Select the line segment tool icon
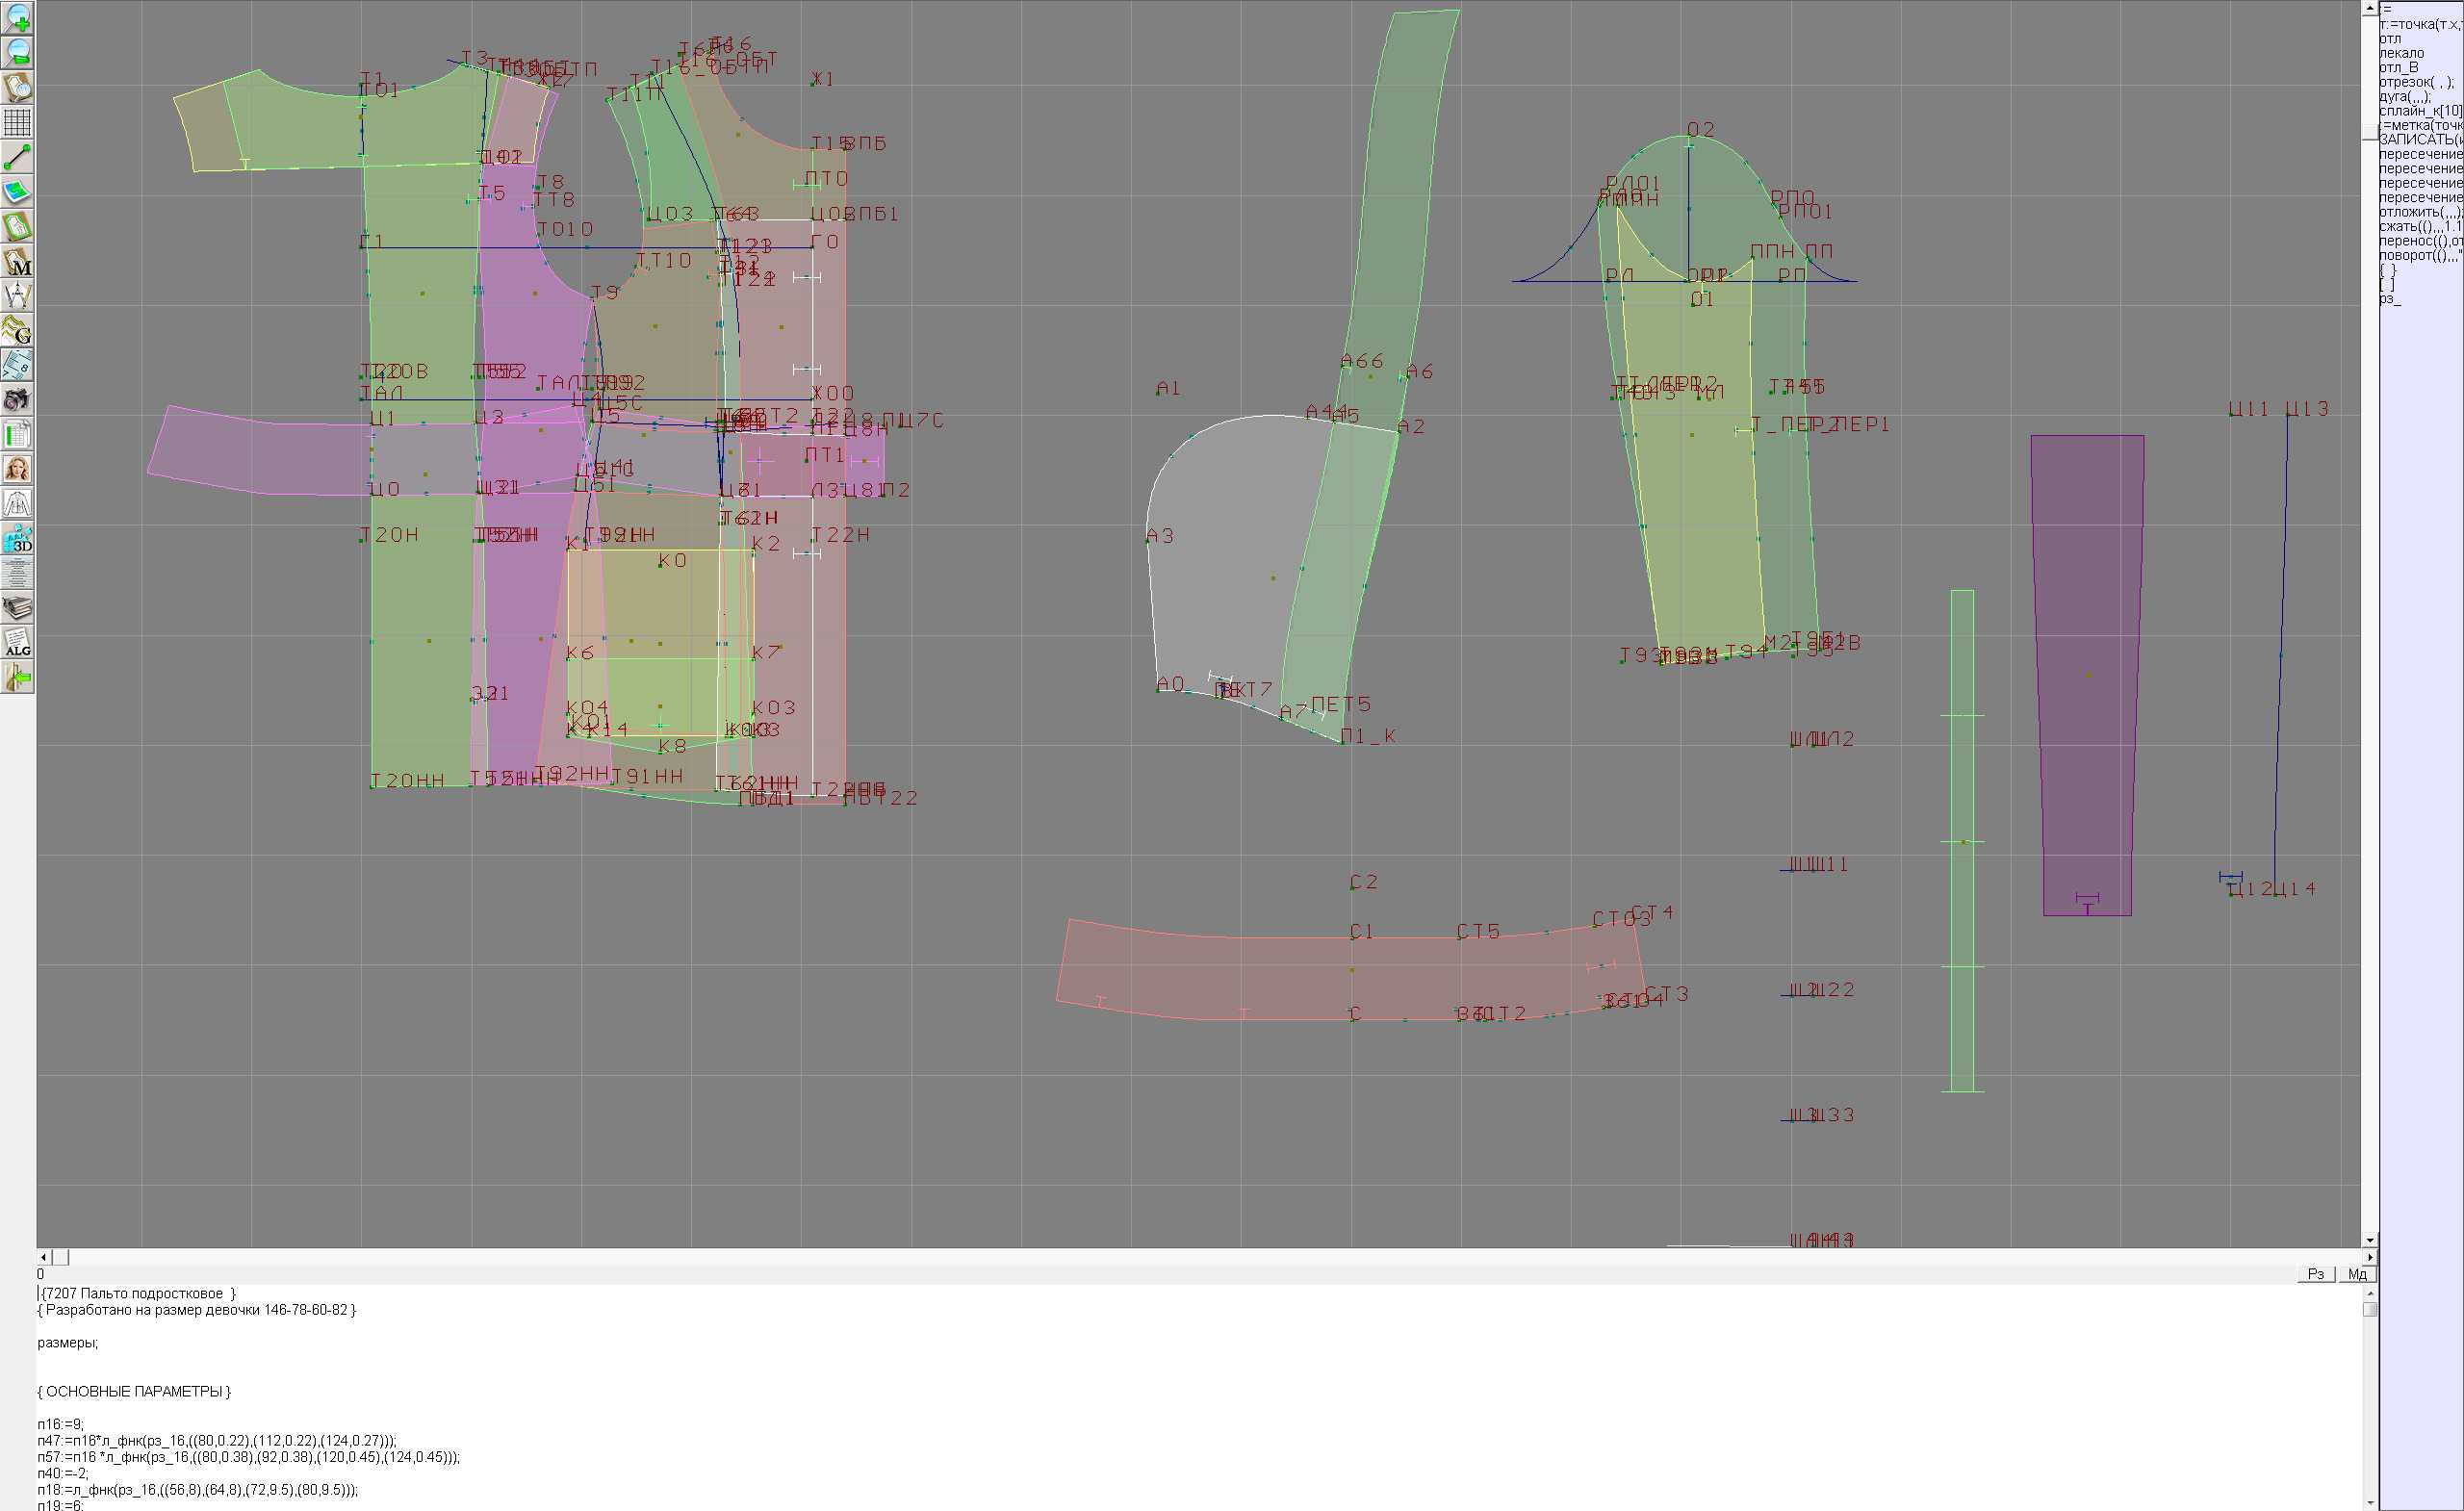This screenshot has height=1511, width=2464. tap(18, 157)
